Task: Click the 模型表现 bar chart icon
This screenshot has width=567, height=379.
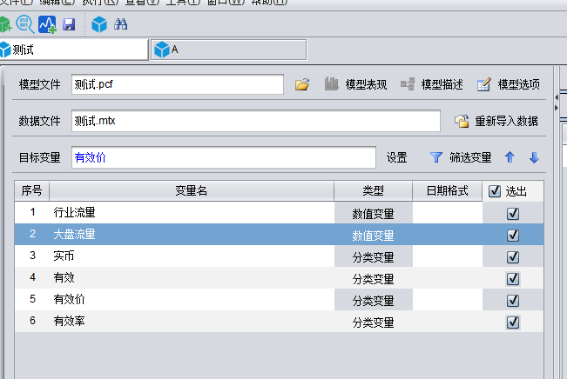Action: [x=331, y=83]
